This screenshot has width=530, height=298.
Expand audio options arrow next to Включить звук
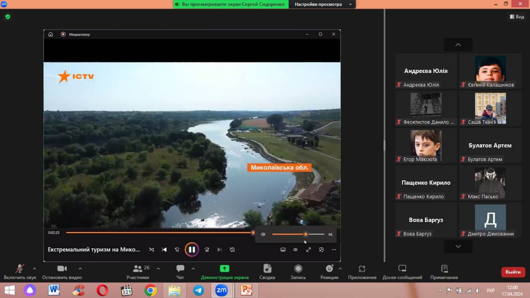(x=34, y=268)
